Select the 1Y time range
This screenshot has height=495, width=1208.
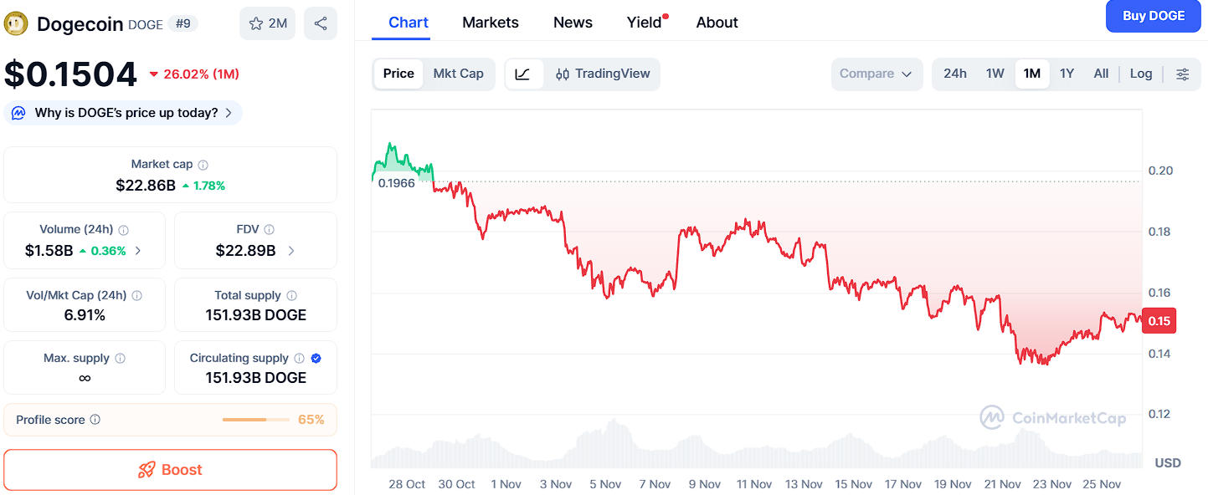tap(1067, 74)
